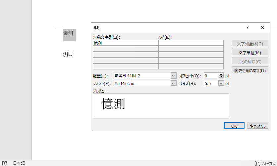277x166 pixels.
Task: Click the プレビュー preview box showing 憶測
Action: point(161,106)
